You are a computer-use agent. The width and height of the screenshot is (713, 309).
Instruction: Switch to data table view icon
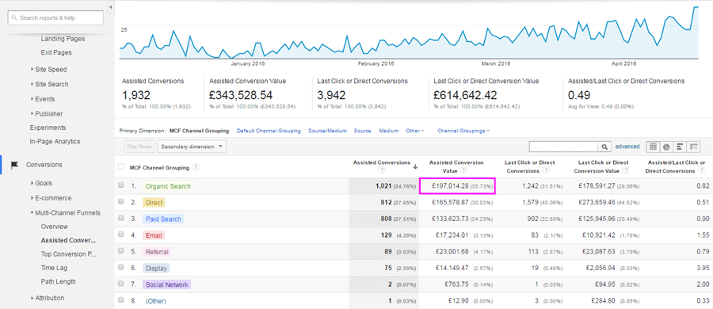pos(653,147)
